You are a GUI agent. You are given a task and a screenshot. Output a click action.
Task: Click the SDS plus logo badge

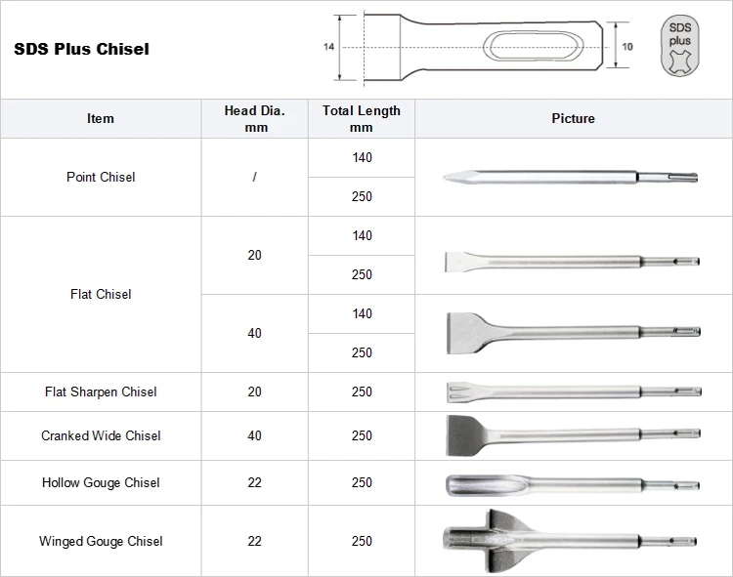(x=679, y=47)
